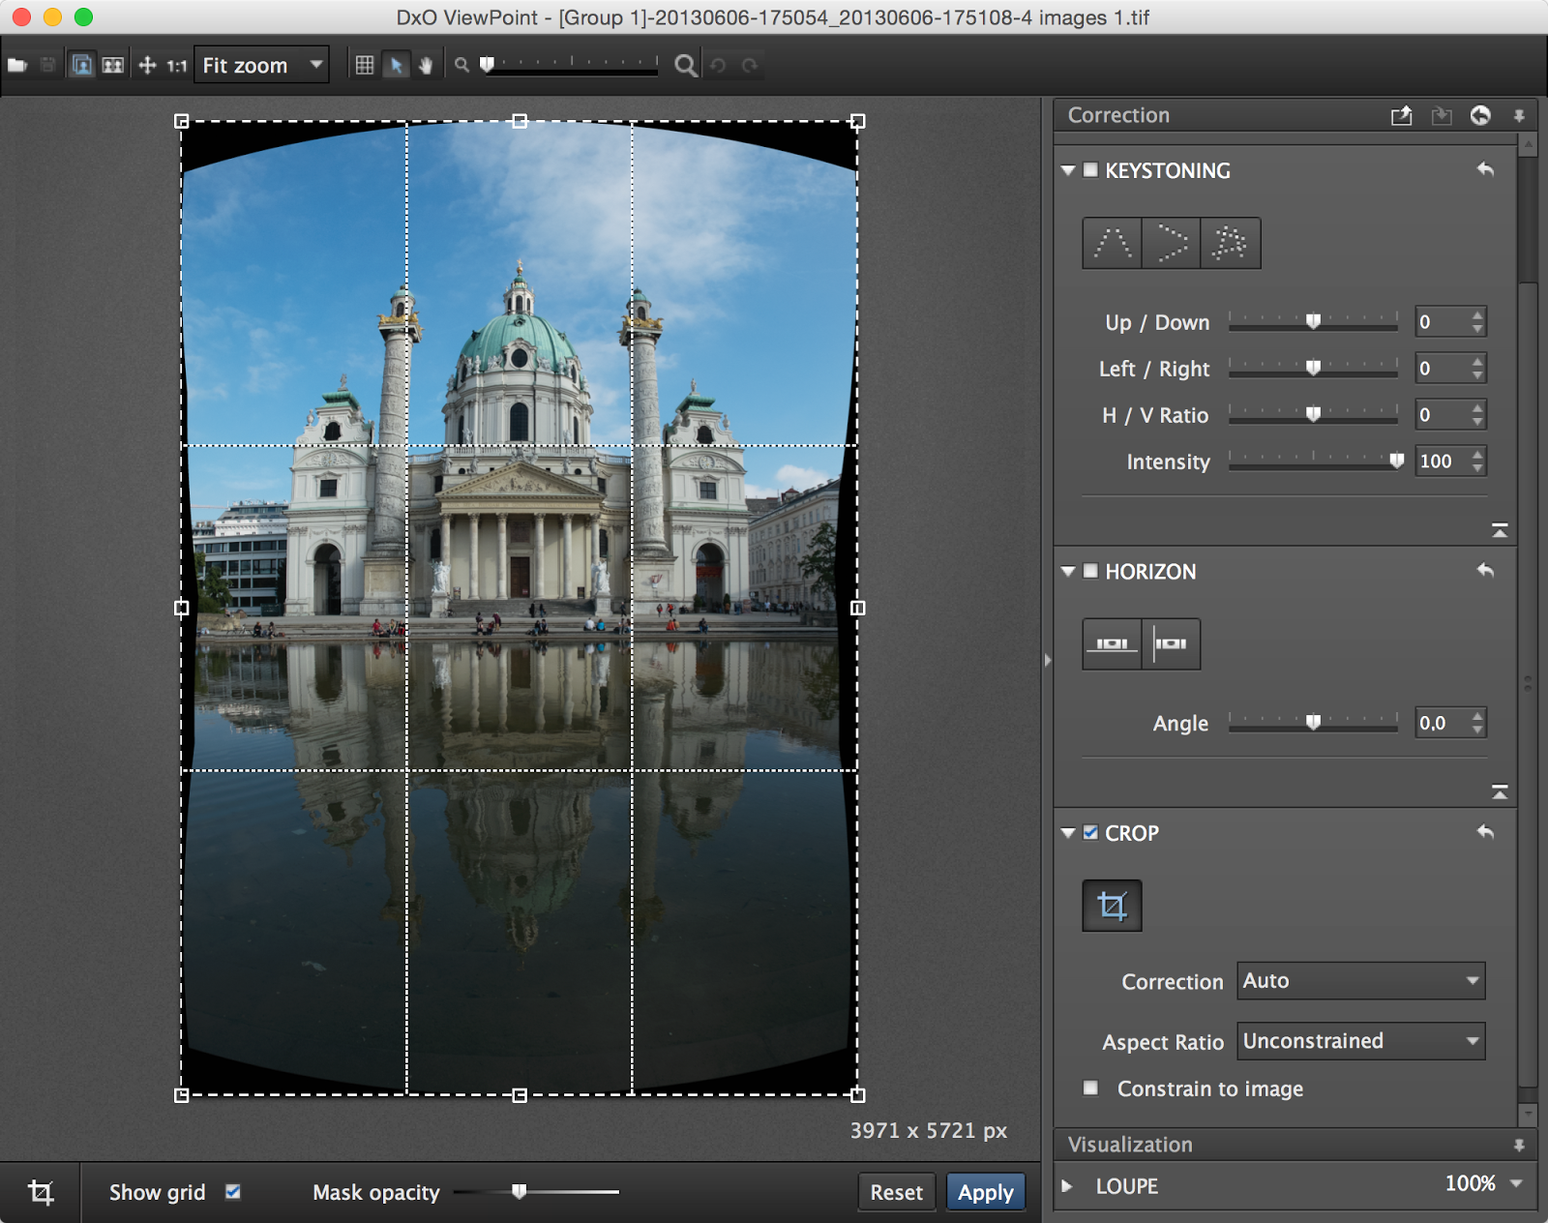The width and height of the screenshot is (1548, 1223).
Task: Expand the LOUPE section
Action: click(1067, 1186)
